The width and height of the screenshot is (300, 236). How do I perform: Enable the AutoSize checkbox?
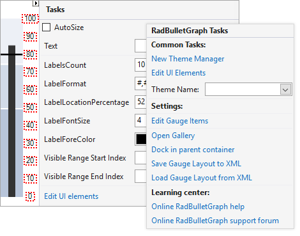(x=46, y=28)
